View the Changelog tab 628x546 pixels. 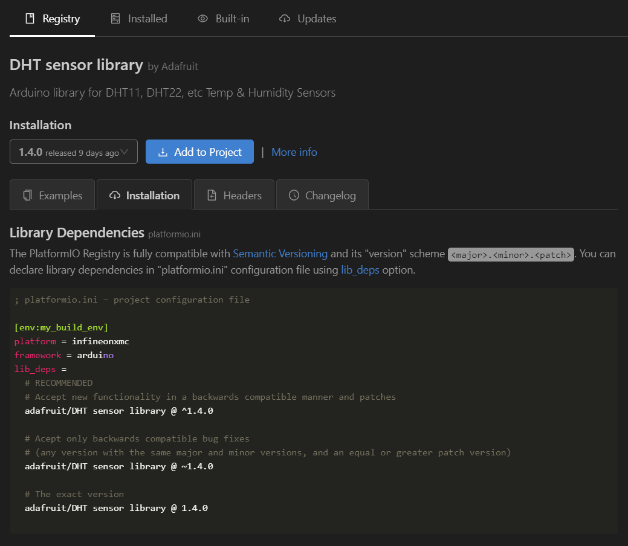coord(322,195)
